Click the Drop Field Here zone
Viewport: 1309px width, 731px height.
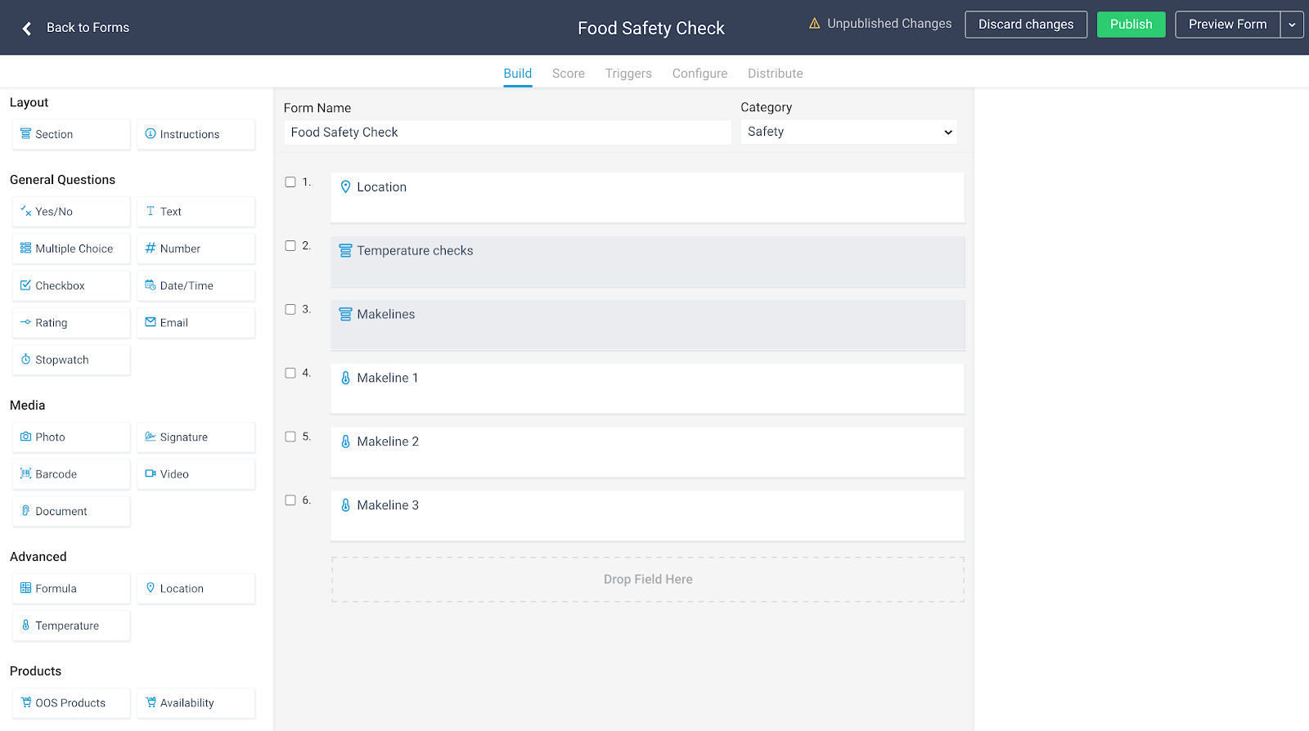648,580
